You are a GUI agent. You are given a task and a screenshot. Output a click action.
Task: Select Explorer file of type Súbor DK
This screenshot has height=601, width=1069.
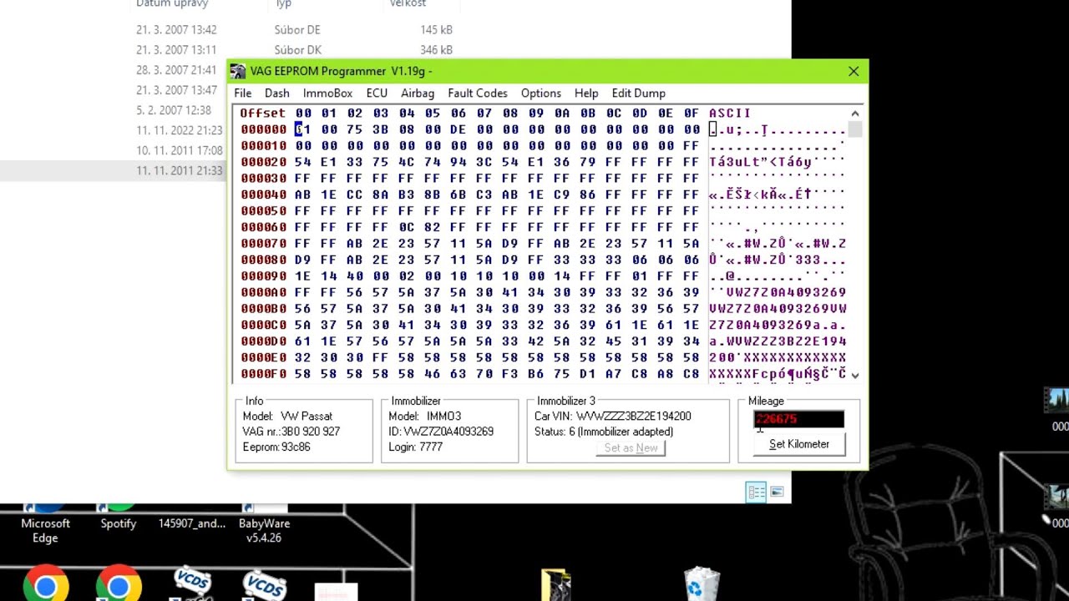pos(298,50)
